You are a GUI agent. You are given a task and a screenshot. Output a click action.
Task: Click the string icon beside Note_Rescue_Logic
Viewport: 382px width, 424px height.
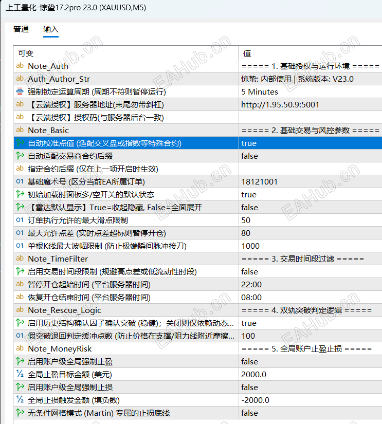click(x=20, y=310)
